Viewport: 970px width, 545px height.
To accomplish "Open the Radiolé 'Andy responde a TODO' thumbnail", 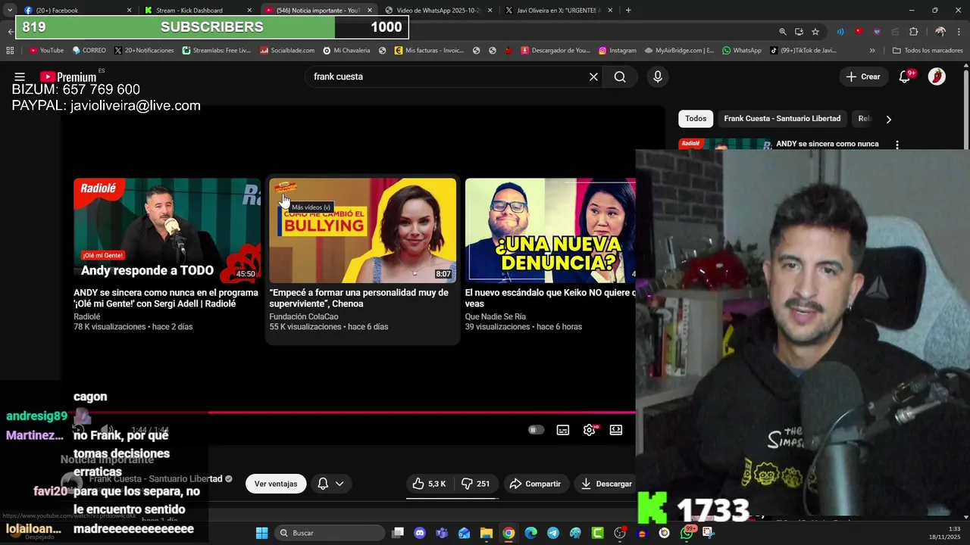I will [167, 230].
